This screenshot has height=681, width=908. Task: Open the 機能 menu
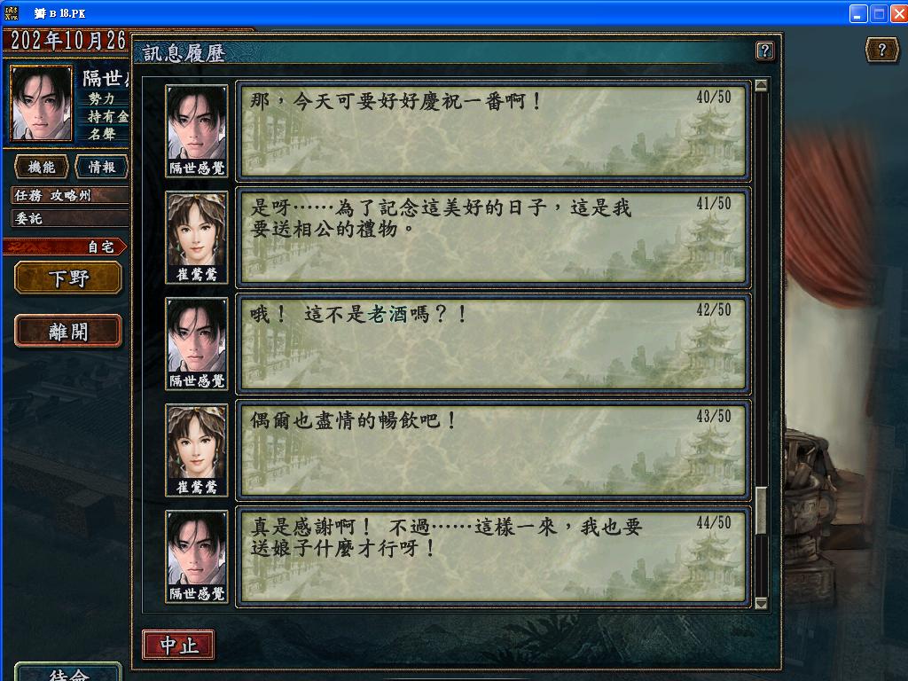pos(42,168)
